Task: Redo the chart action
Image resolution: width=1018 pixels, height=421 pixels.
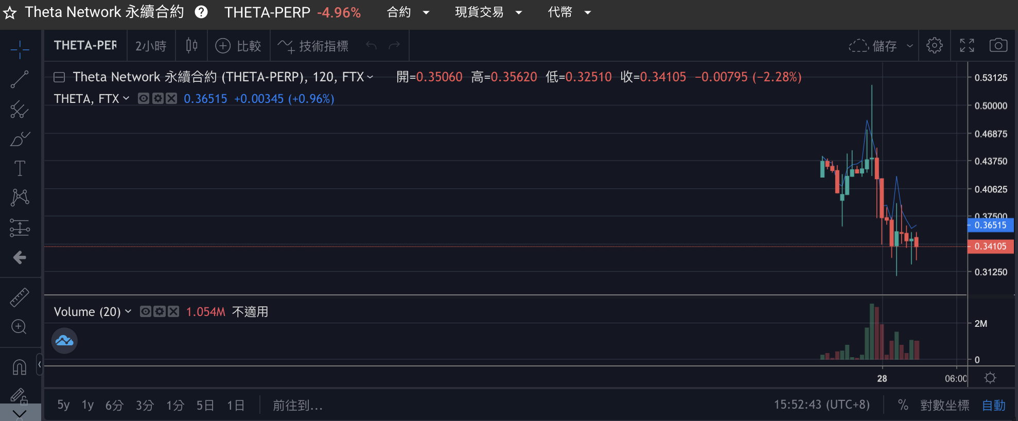Action: [x=394, y=46]
